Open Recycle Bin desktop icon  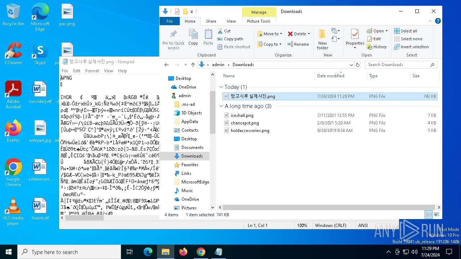(13, 15)
